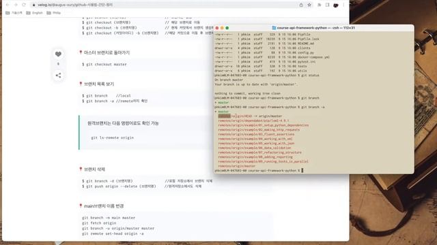Viewport: 437px width, 245px height.
Task: Open the browser three-dot menu
Action: tap(343, 5)
